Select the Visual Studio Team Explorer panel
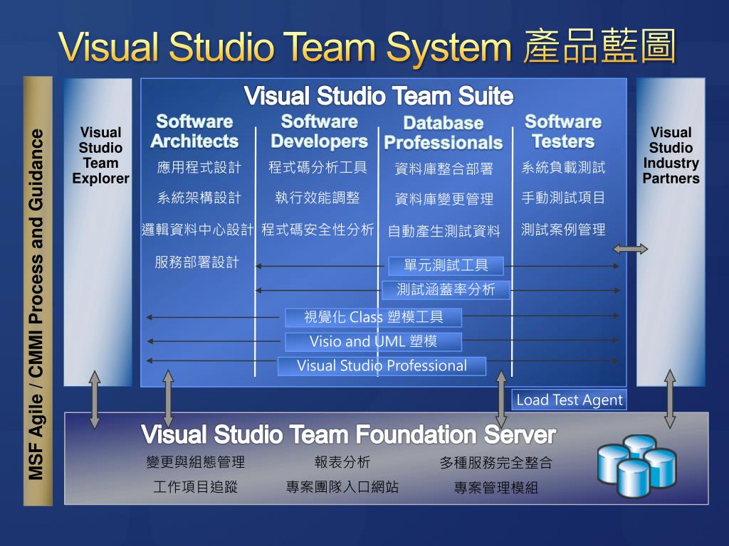This screenshot has width=729, height=546. click(98, 232)
